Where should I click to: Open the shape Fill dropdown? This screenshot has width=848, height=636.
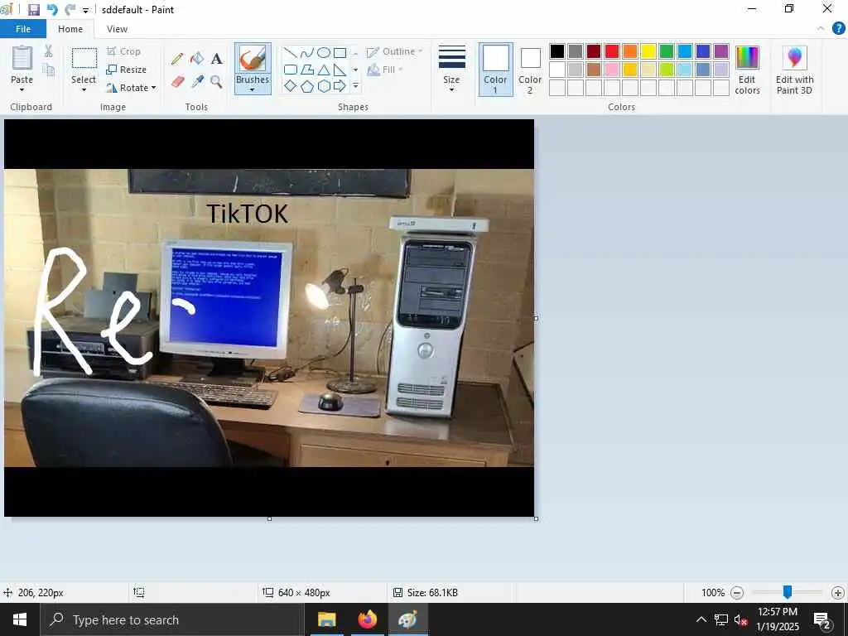click(x=385, y=70)
